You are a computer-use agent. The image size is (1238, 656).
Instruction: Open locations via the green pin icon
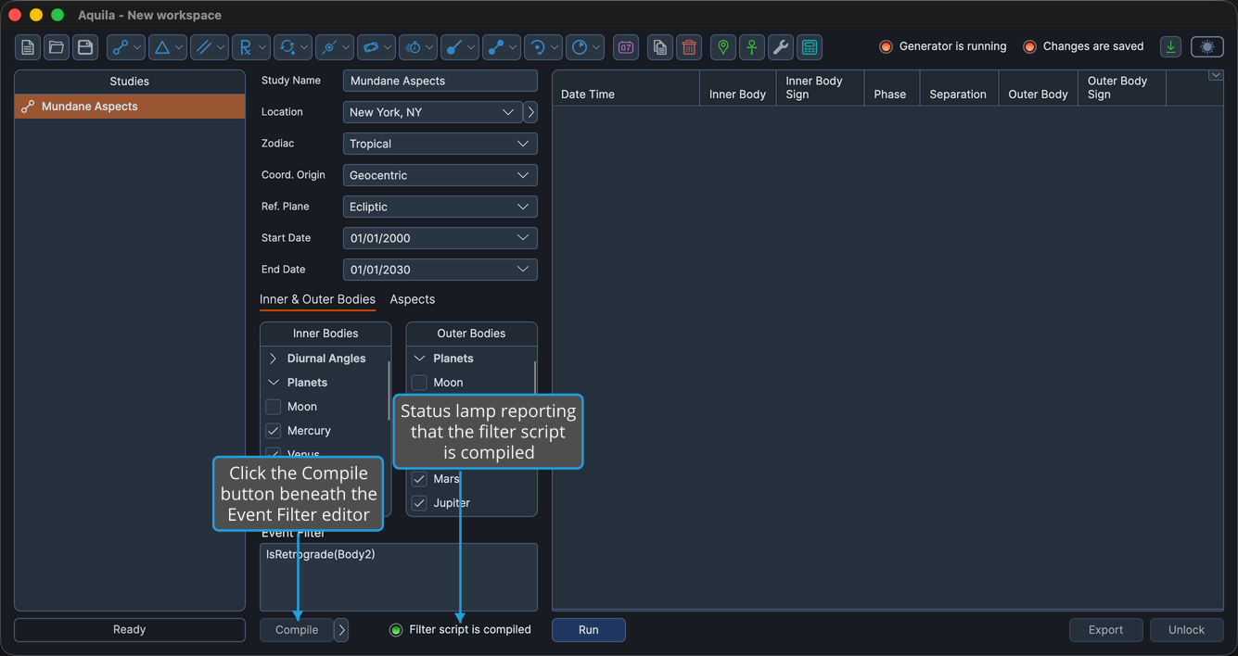pos(723,47)
